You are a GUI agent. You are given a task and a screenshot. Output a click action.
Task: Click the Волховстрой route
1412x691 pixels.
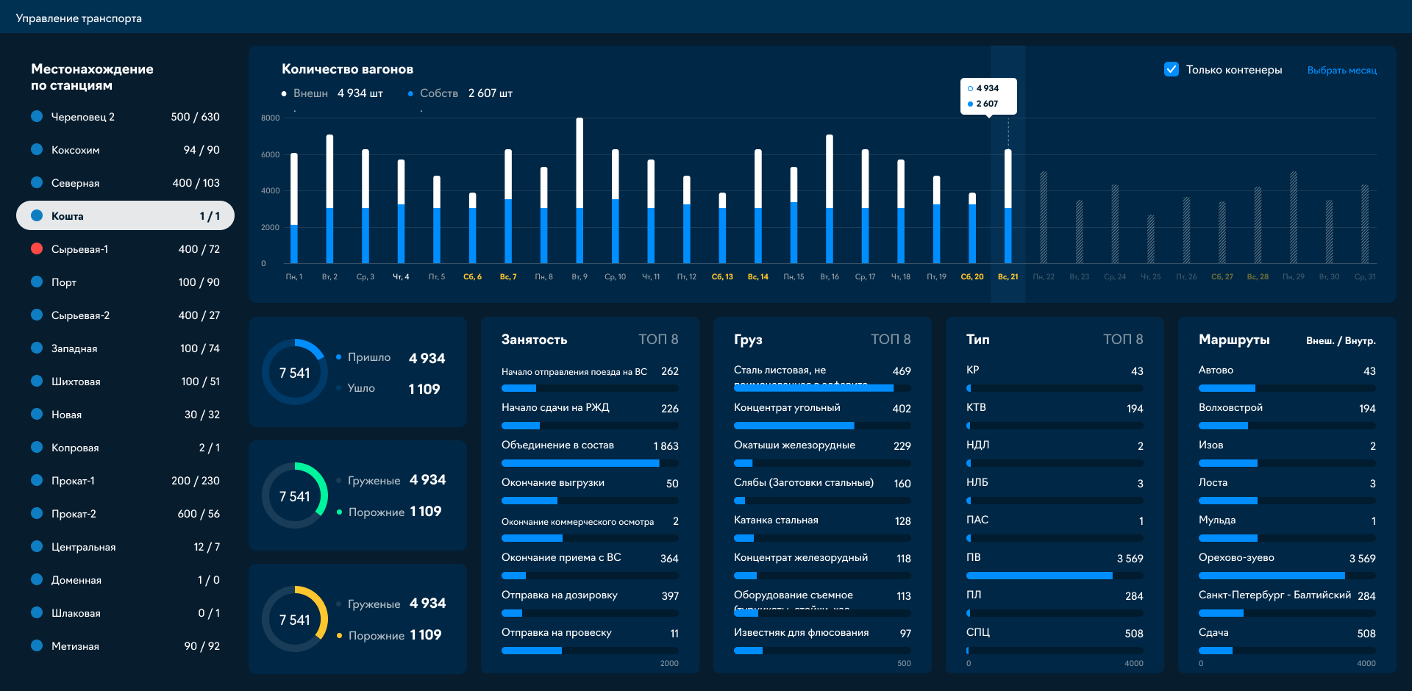point(1287,415)
